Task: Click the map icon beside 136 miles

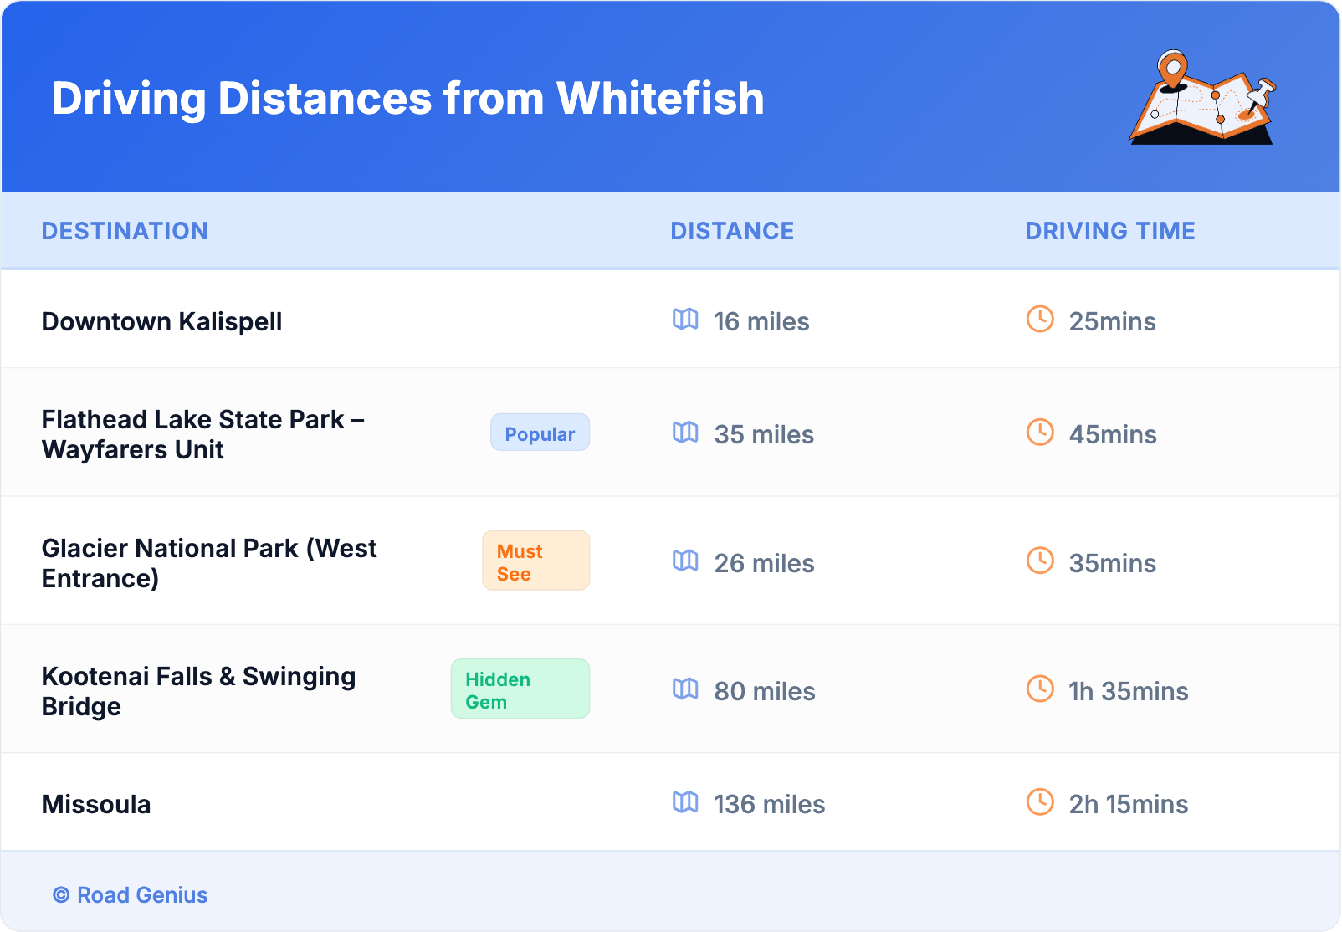Action: click(685, 802)
